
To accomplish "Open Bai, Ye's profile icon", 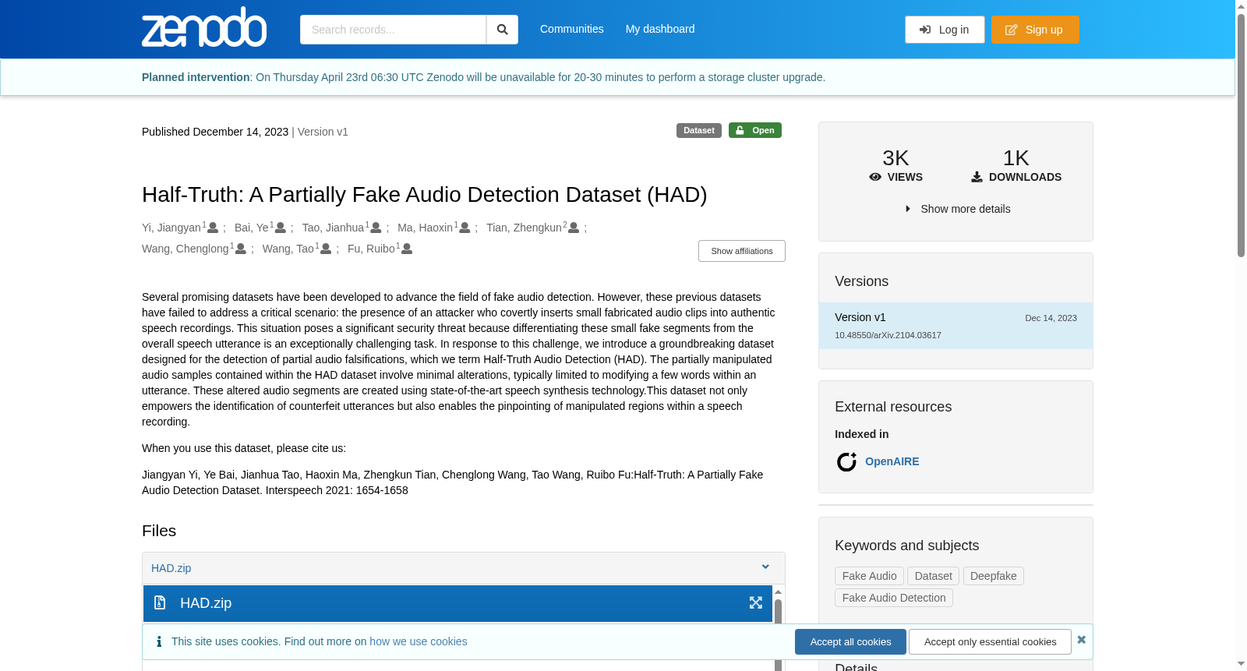I will (281, 228).
